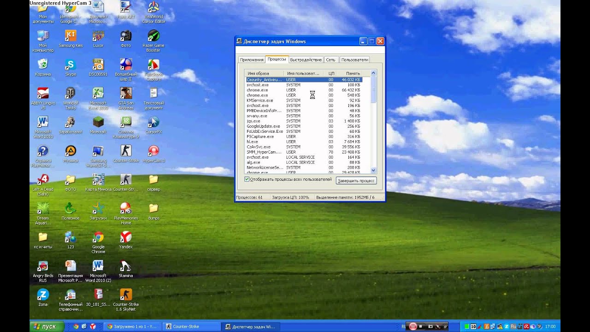Open FastStone Capture shortcut

coord(153,70)
